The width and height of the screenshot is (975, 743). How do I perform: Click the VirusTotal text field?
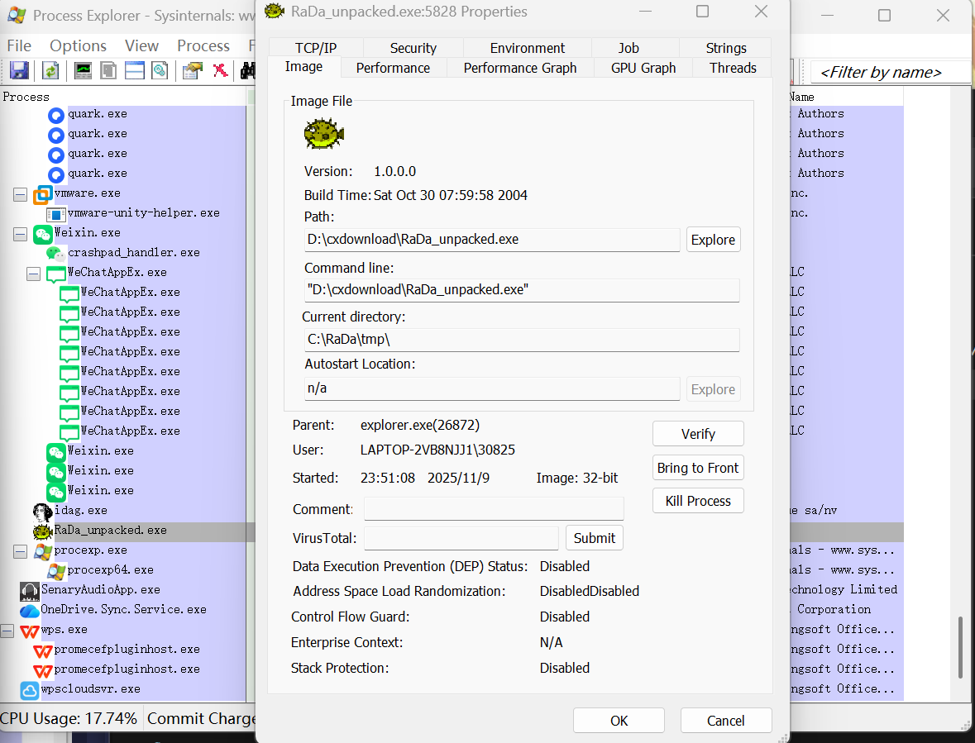[461, 538]
